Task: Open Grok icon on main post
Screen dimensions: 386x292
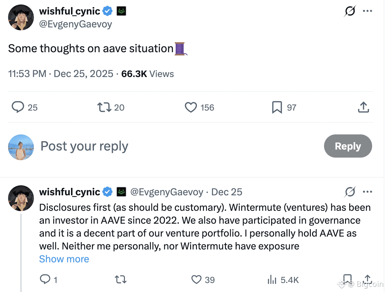Action: 350,12
